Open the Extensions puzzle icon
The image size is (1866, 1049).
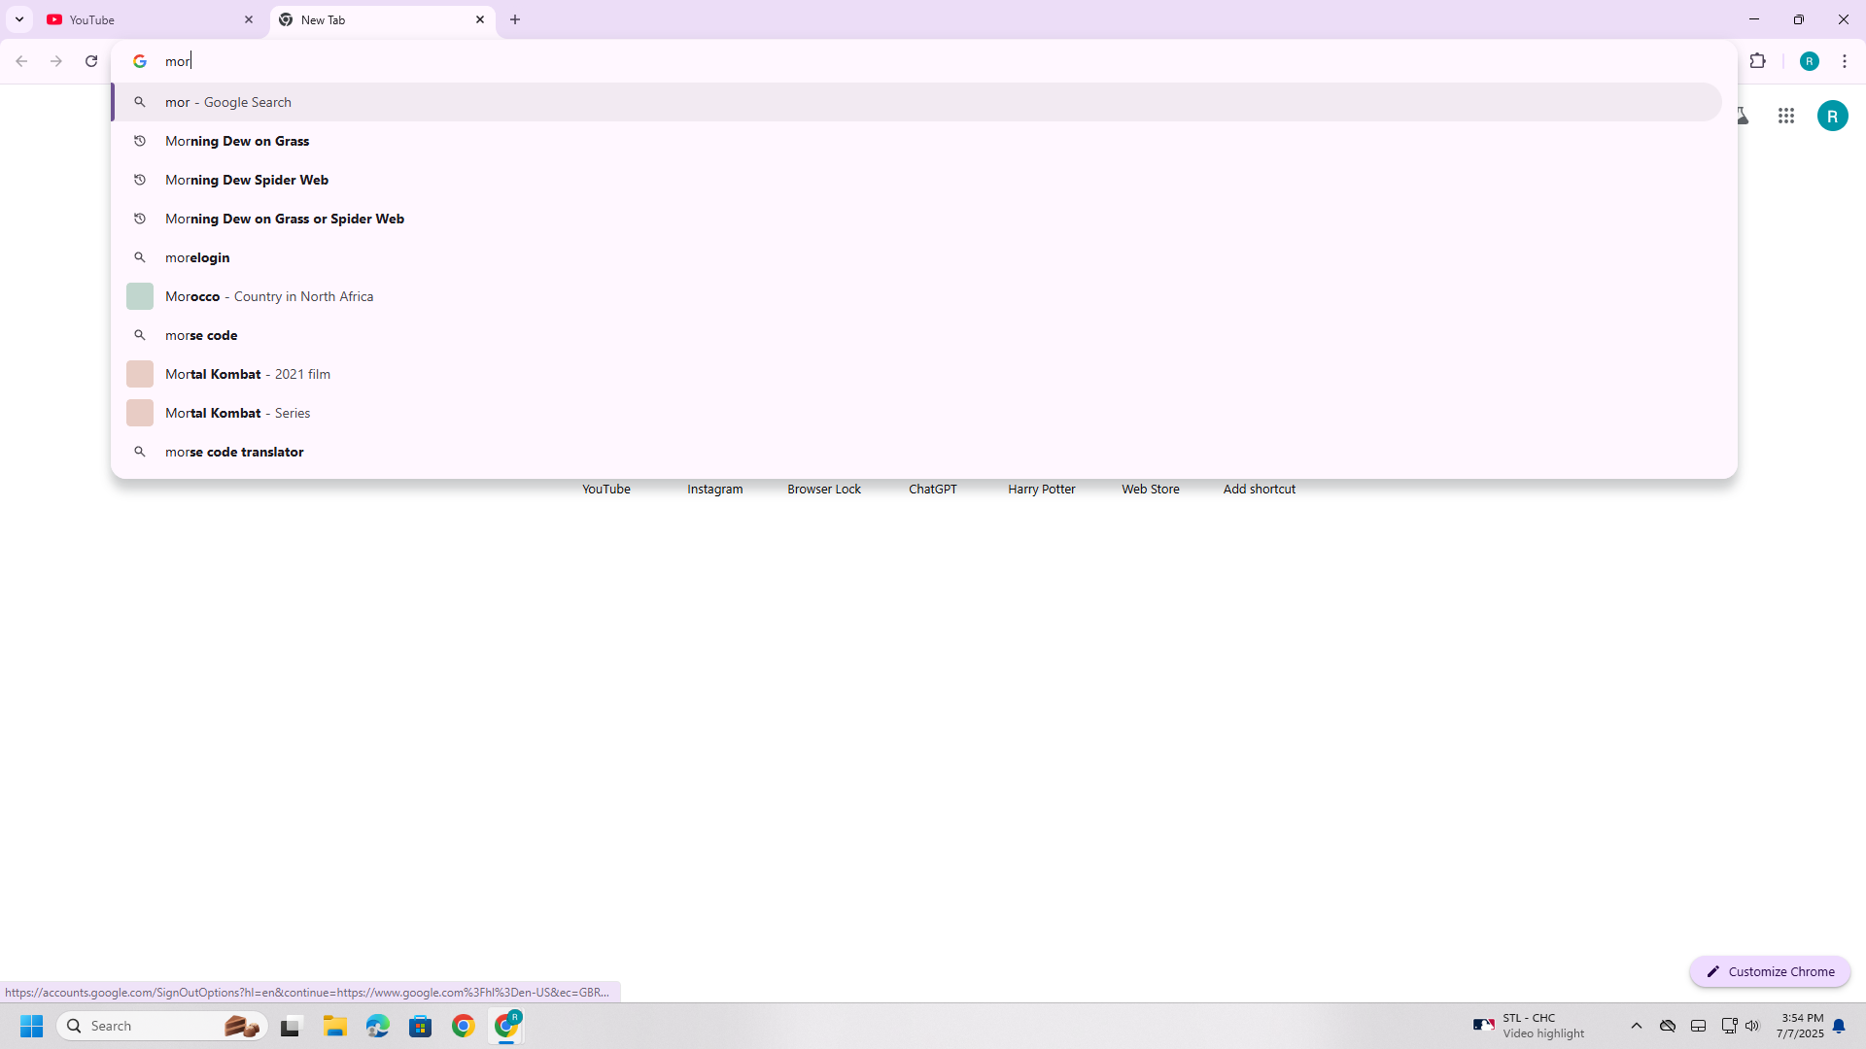click(1758, 61)
